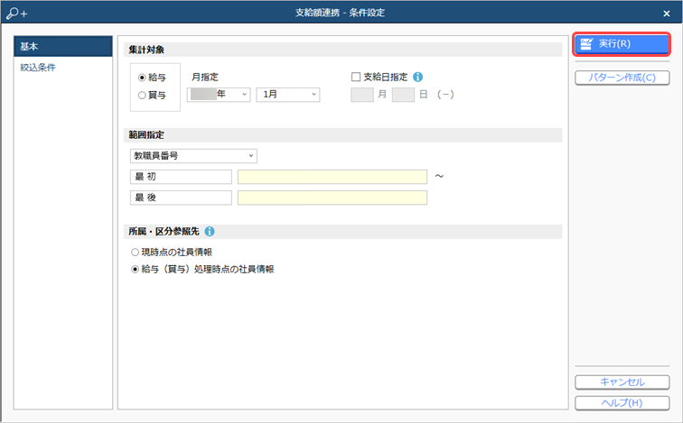Open the year dropdown under 月指定
Image resolution: width=683 pixels, height=423 pixels.
pyautogui.click(x=219, y=95)
